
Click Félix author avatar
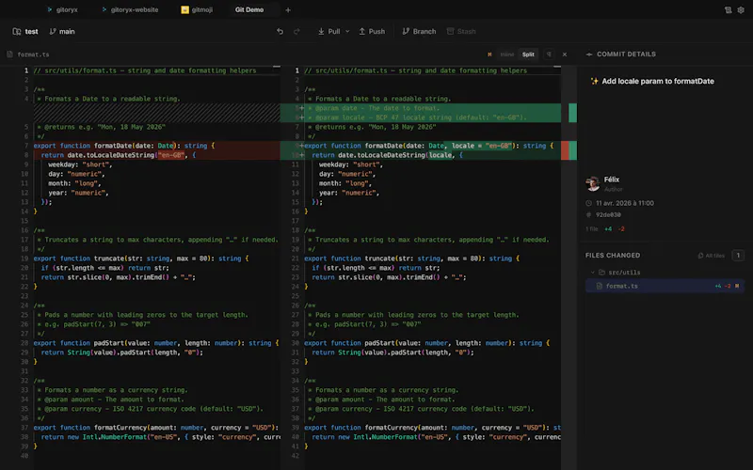point(593,182)
